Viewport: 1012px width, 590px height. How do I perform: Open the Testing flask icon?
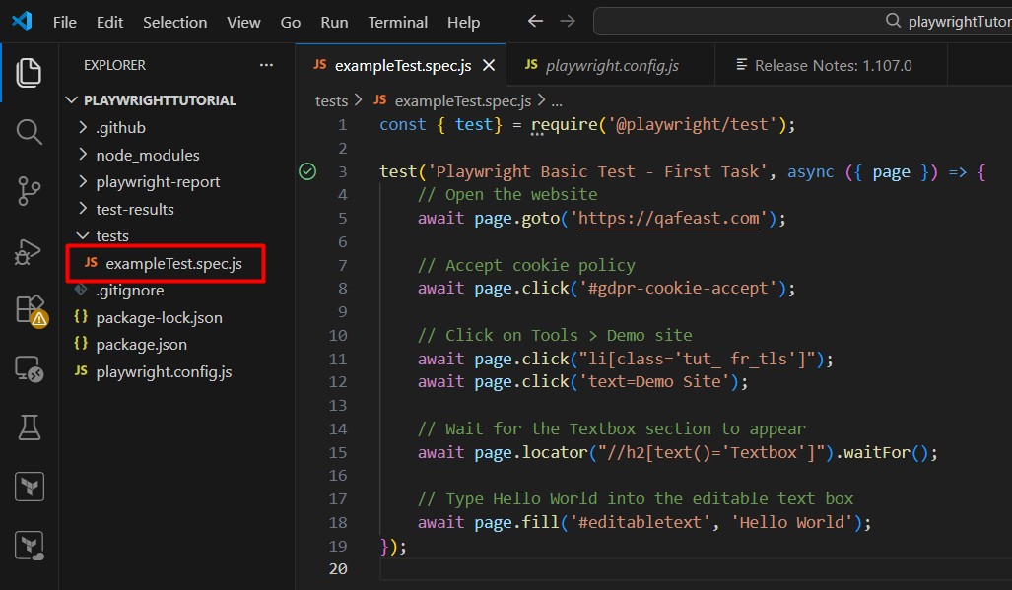(30, 427)
